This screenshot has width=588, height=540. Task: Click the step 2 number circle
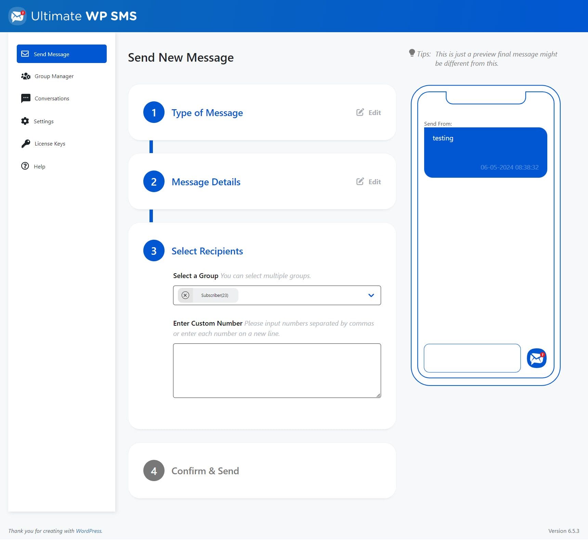pos(154,181)
